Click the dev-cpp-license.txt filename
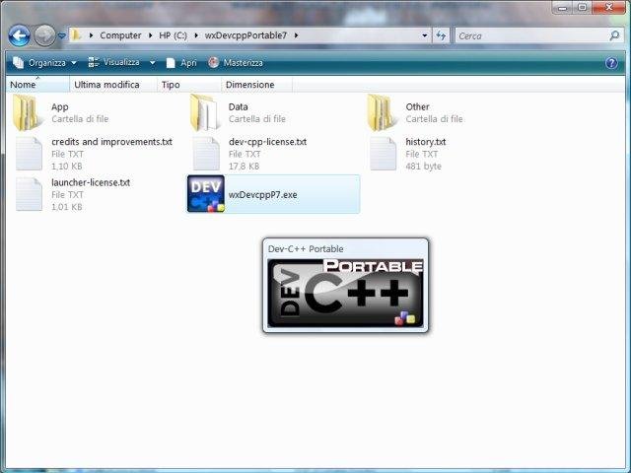 point(267,142)
